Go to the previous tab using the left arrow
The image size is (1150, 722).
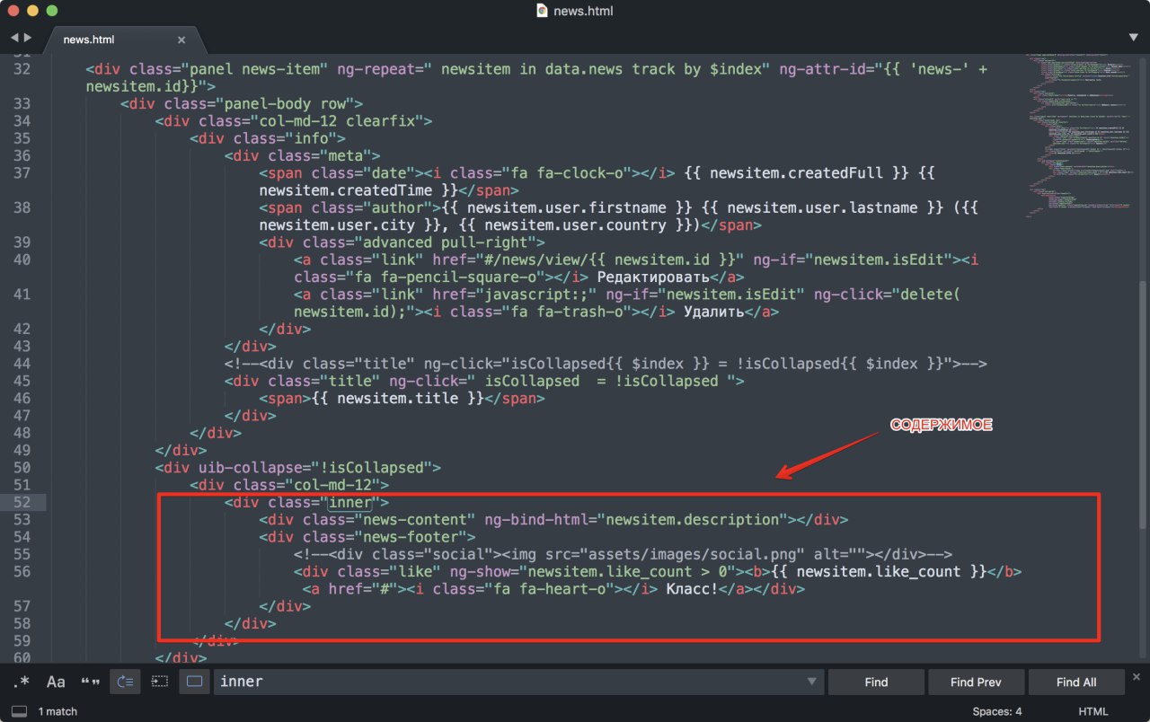pos(14,38)
